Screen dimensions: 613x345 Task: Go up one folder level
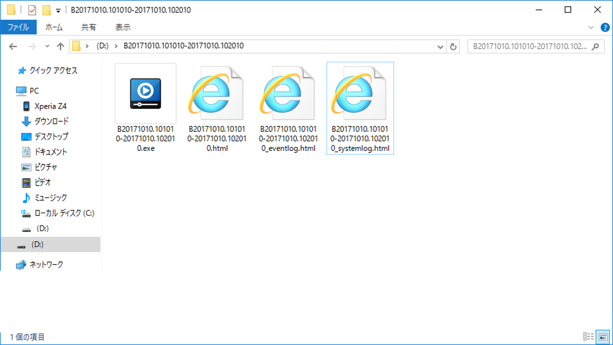pos(60,46)
